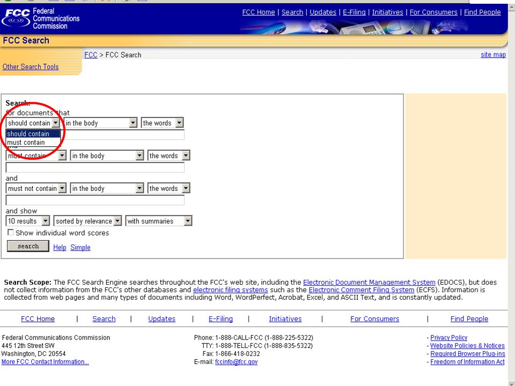Open first row 'the words' dropdown

pyautogui.click(x=162, y=123)
